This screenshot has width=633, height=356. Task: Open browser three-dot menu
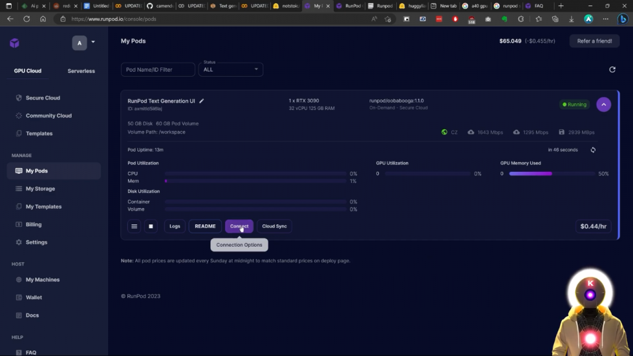pos(606,19)
